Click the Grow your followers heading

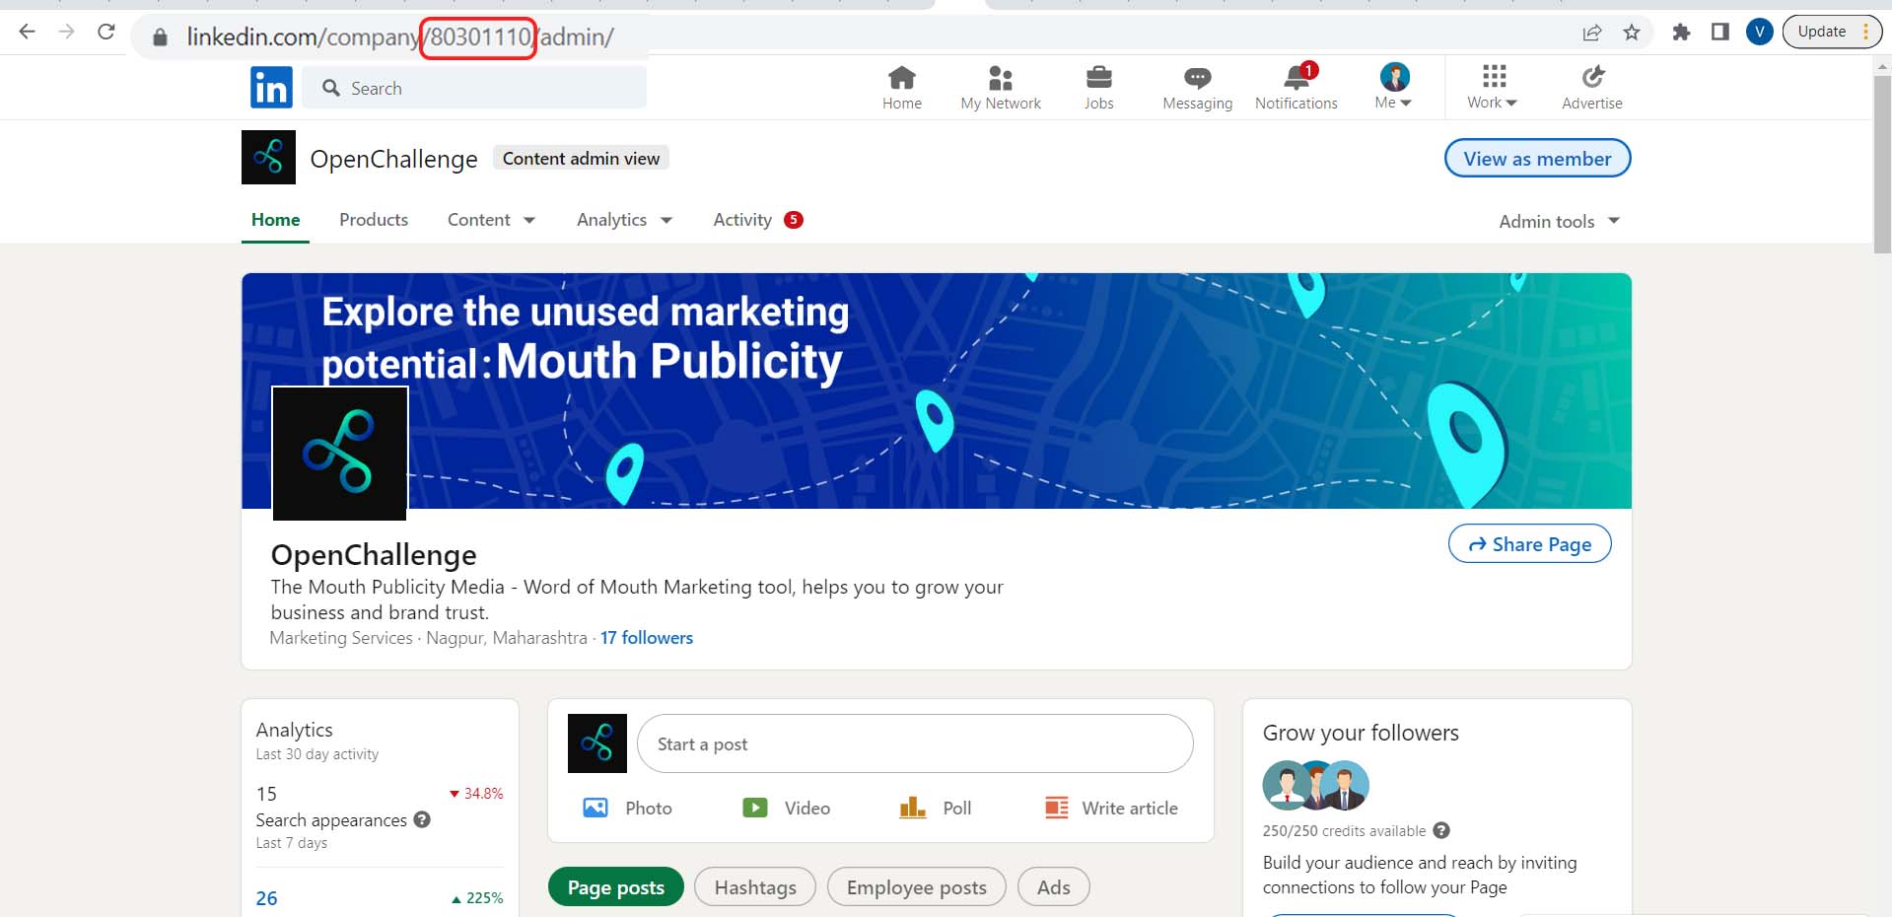pos(1361,733)
